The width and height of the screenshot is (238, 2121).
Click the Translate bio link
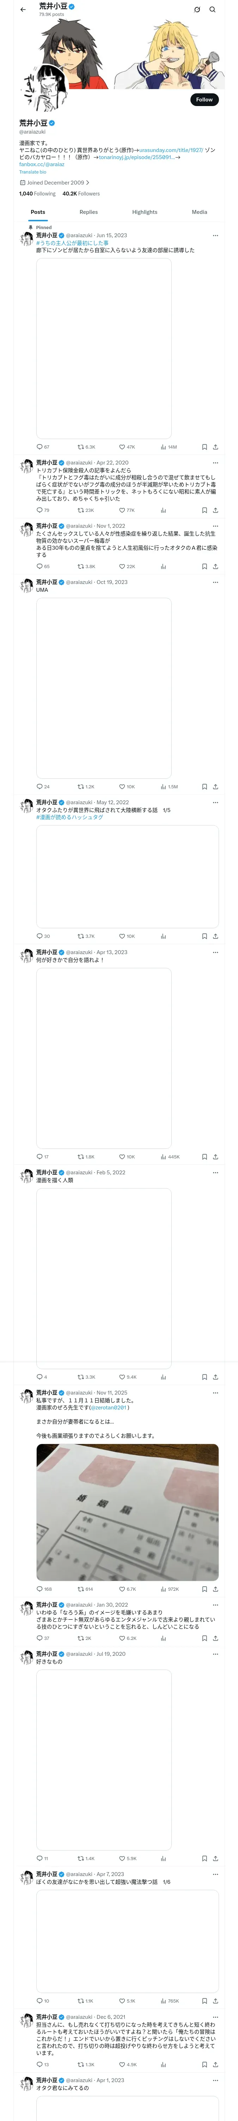[x=33, y=172]
